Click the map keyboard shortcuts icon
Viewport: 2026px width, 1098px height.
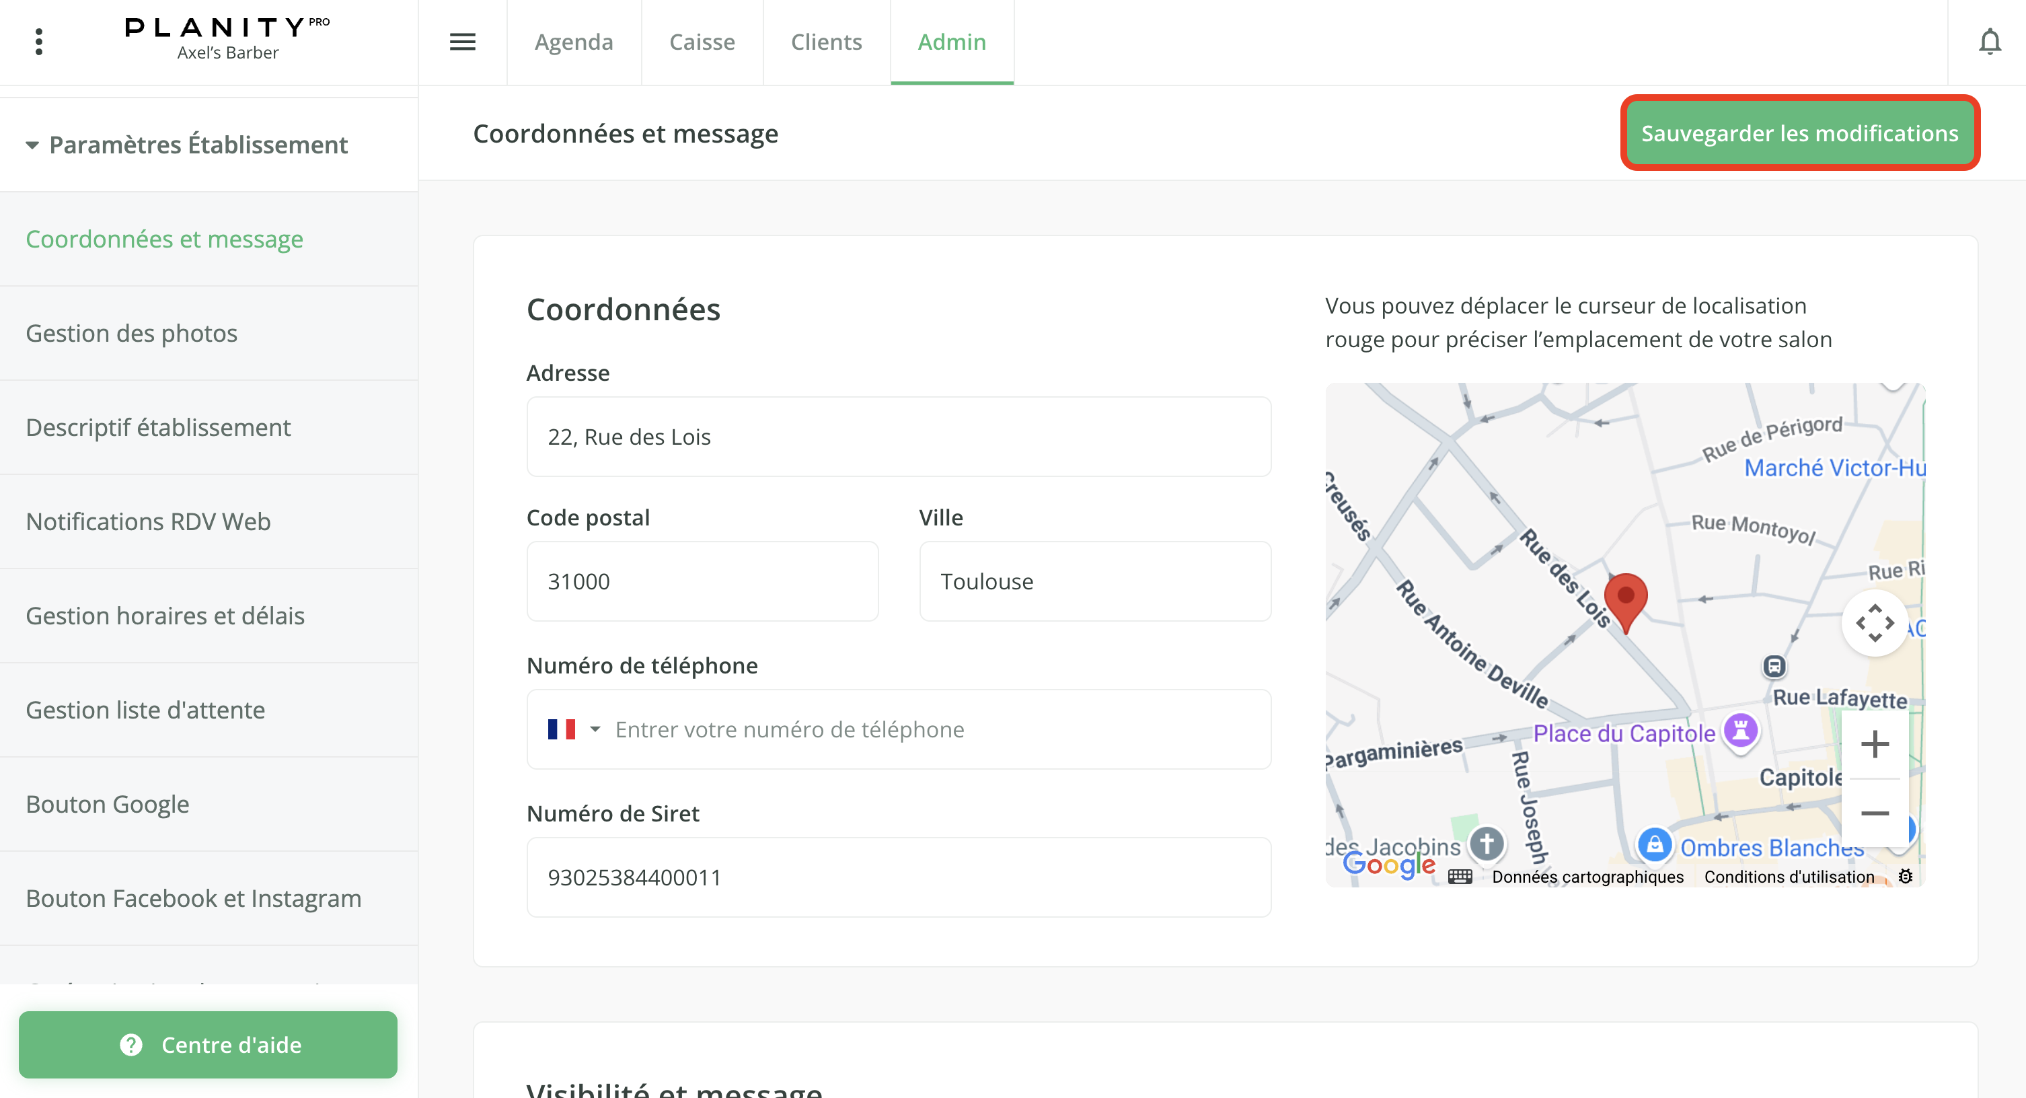pos(1460,876)
